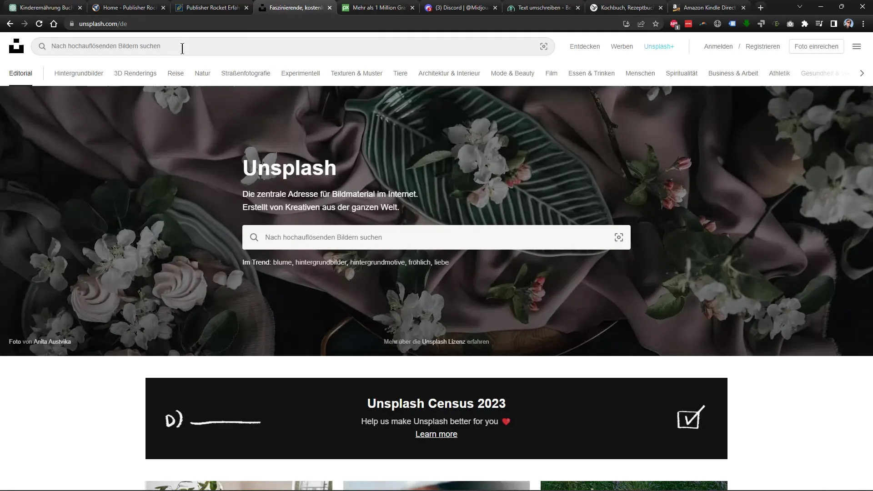Select the Editorial category tab
This screenshot has width=873, height=491.
[x=20, y=73]
